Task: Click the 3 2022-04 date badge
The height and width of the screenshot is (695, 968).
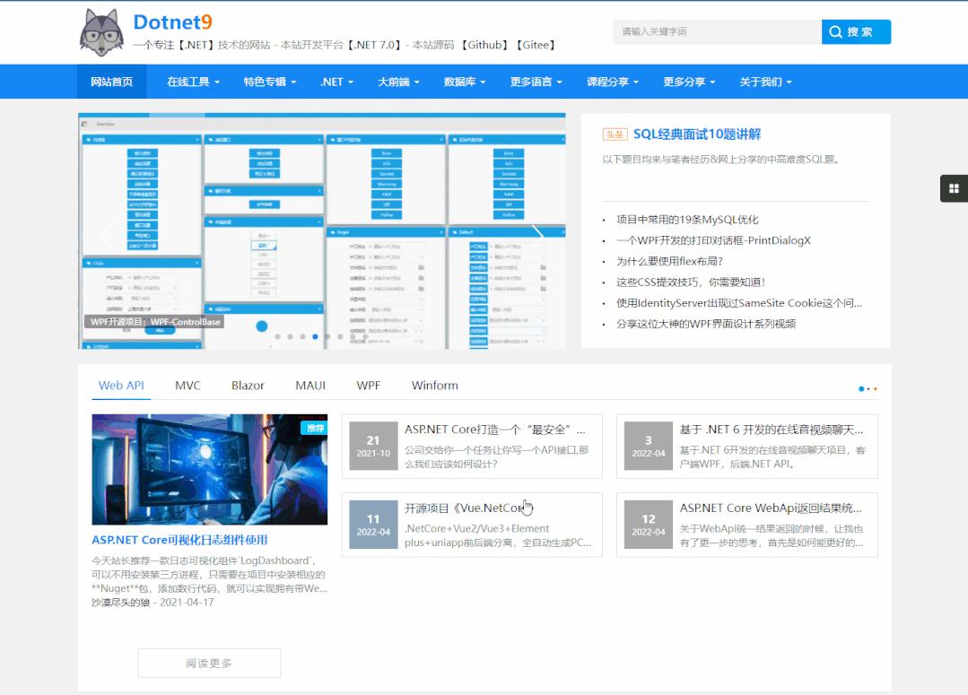Action: (649, 446)
